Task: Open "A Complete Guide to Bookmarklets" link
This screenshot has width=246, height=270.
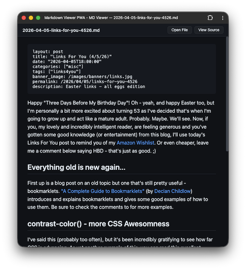Action: pos(103,191)
